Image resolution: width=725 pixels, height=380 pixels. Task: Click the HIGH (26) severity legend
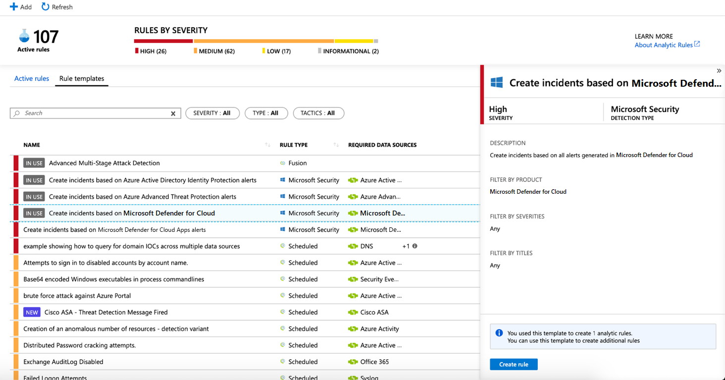click(151, 51)
